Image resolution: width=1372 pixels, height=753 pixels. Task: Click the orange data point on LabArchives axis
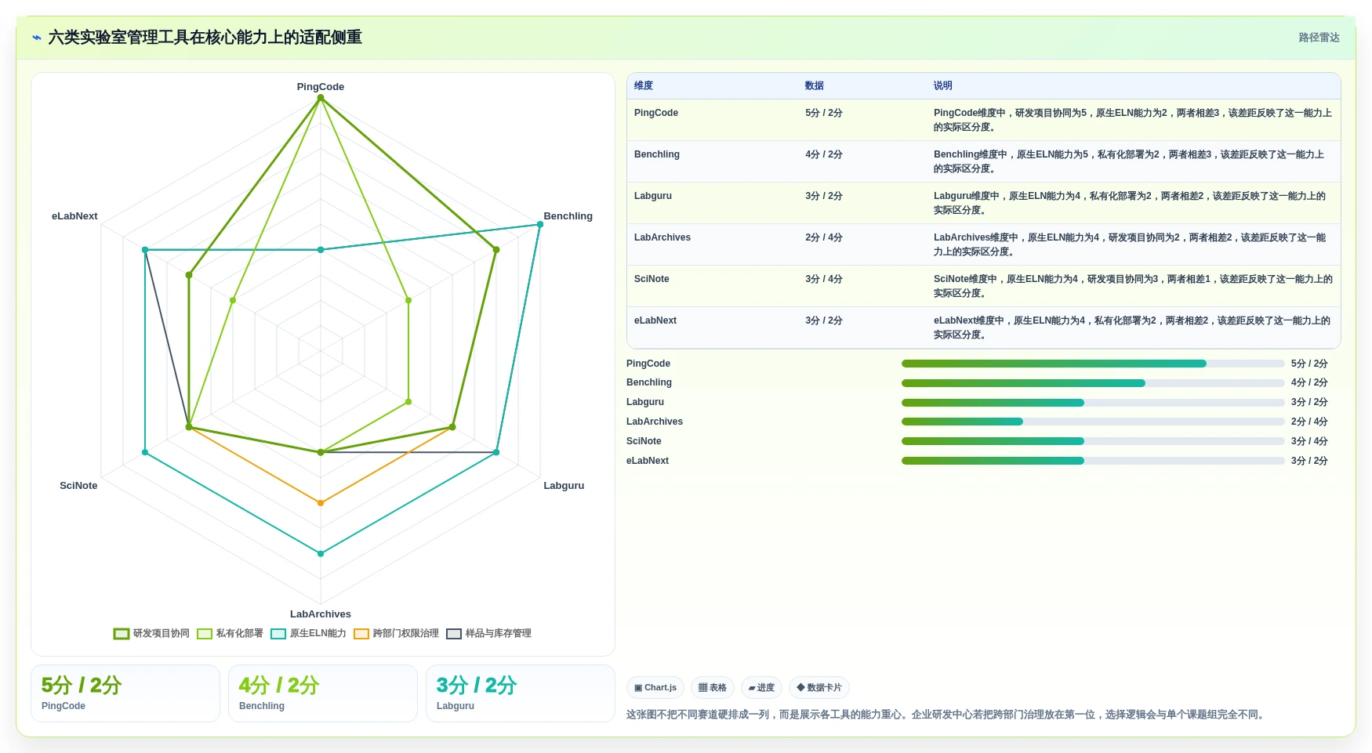pos(321,503)
